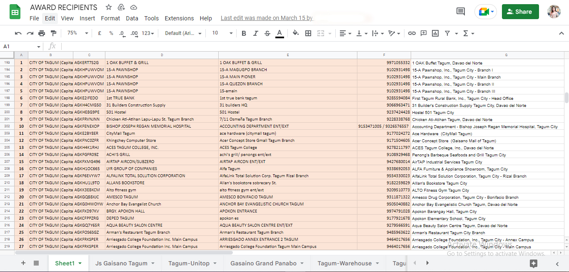Switch to the Tagum-Unitop sheet tab
The height and width of the screenshot is (272, 569).
(192, 263)
